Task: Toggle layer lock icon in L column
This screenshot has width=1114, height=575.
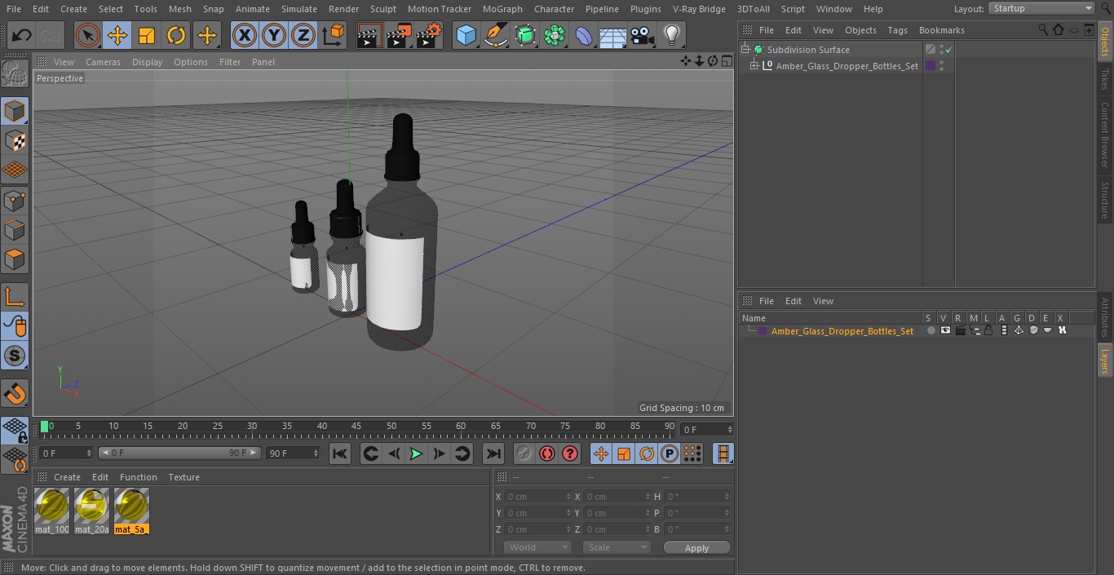Action: (988, 330)
